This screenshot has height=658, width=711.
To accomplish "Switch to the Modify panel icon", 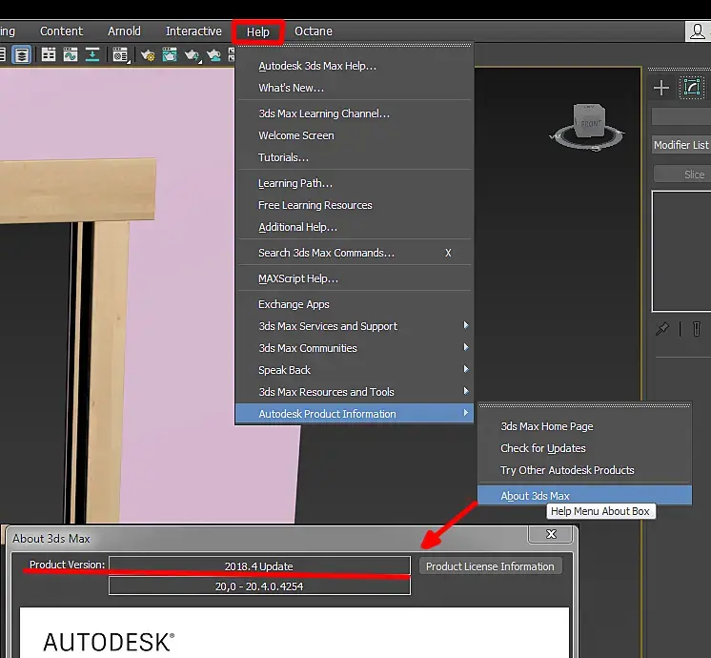I will click(692, 87).
